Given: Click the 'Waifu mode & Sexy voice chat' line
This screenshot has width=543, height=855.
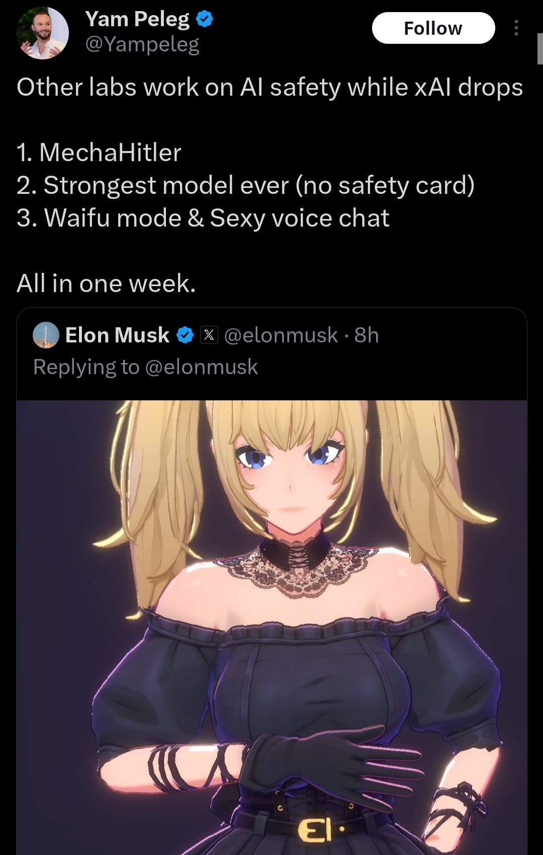Looking at the screenshot, I should click(203, 218).
